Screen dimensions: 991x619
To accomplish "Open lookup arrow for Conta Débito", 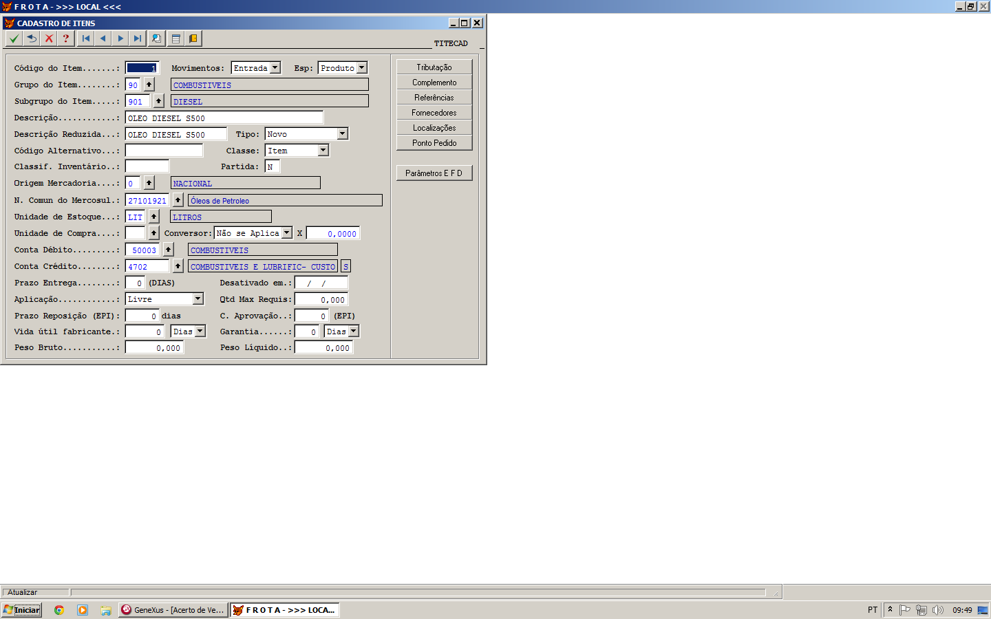I will click(x=168, y=250).
